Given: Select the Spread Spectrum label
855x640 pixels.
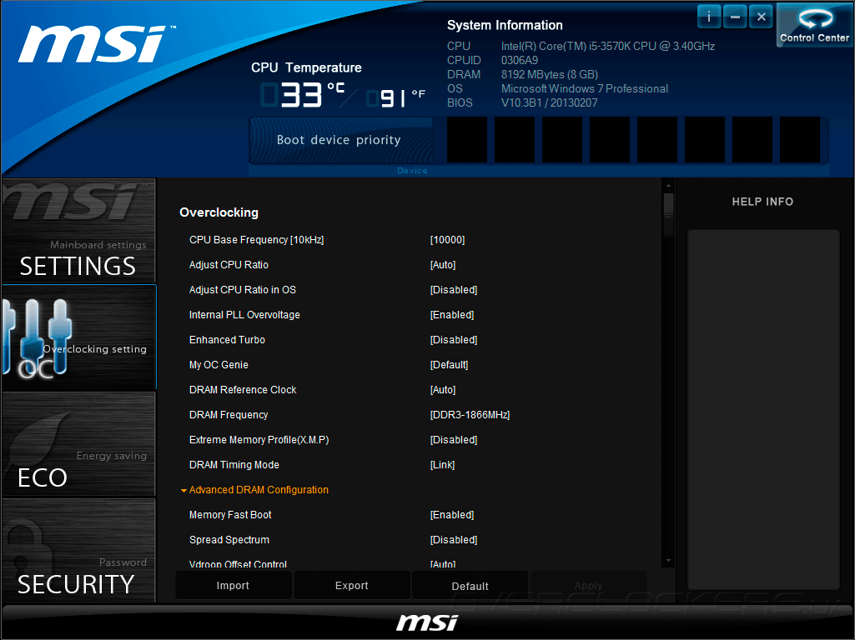Looking at the screenshot, I should pyautogui.click(x=229, y=540).
